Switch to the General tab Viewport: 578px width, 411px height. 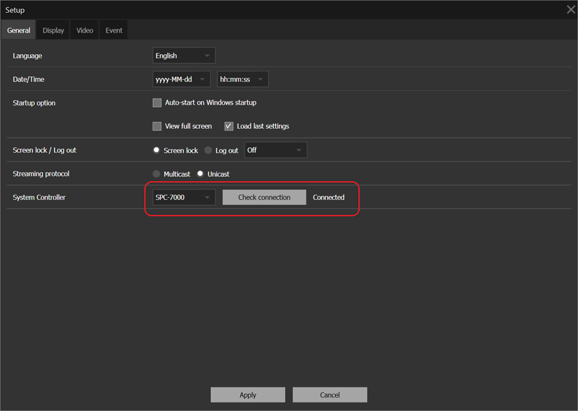point(18,30)
